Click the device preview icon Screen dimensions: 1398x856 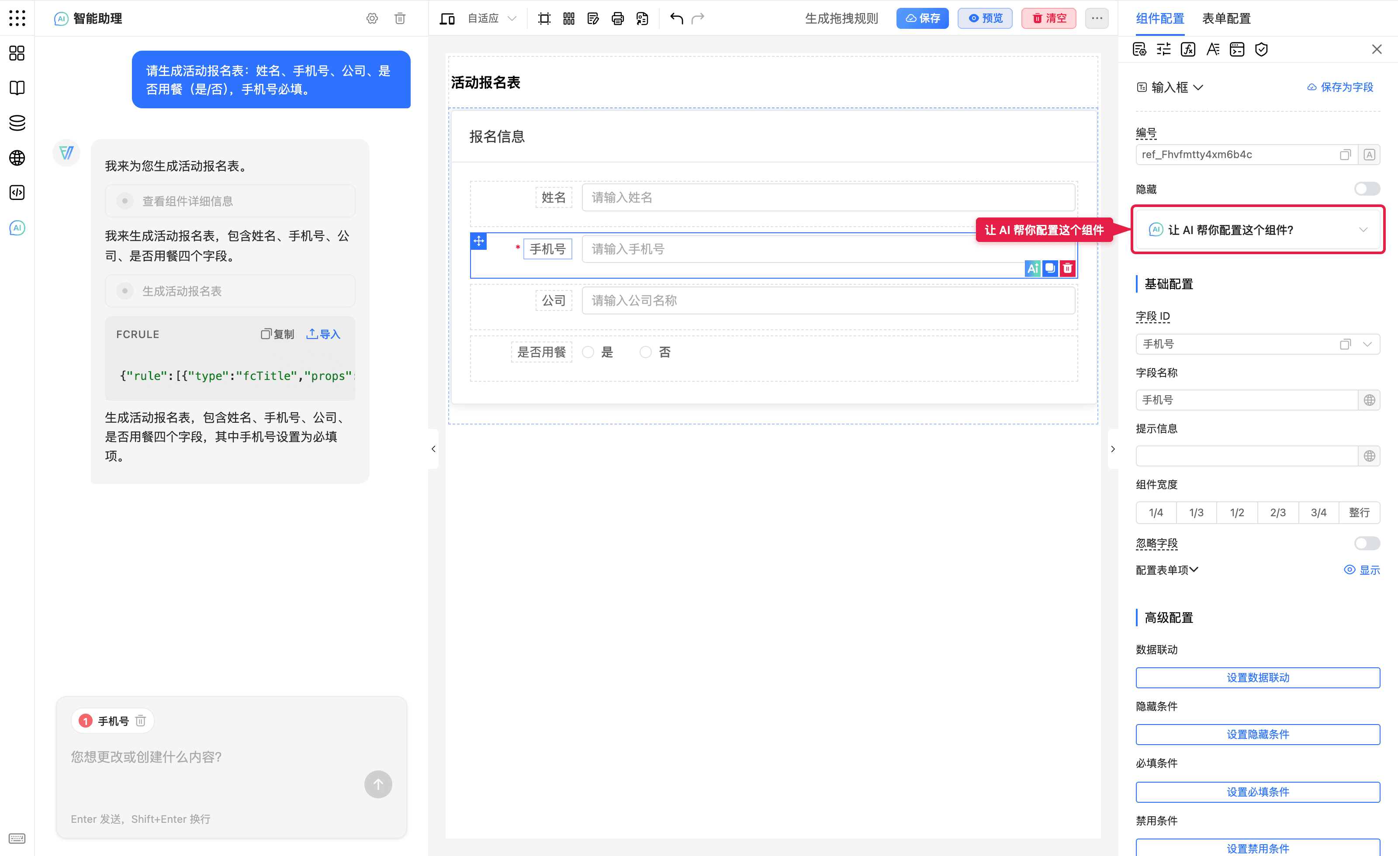click(447, 19)
